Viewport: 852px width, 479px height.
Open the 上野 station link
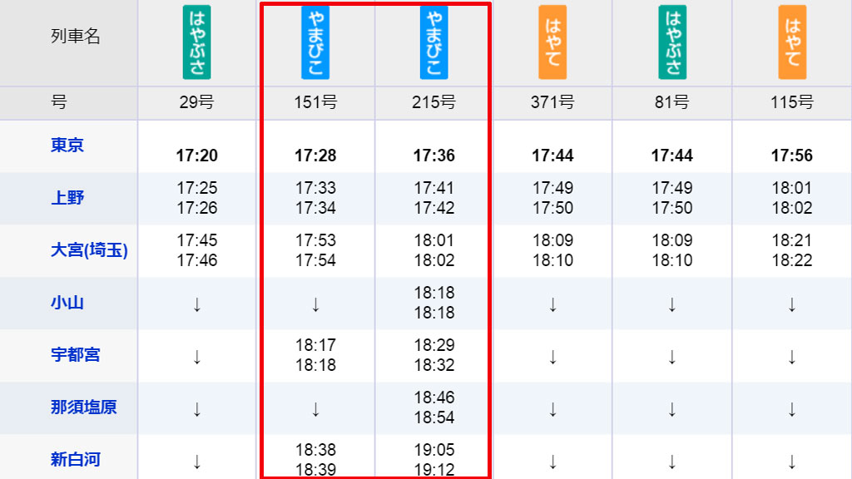[67, 198]
